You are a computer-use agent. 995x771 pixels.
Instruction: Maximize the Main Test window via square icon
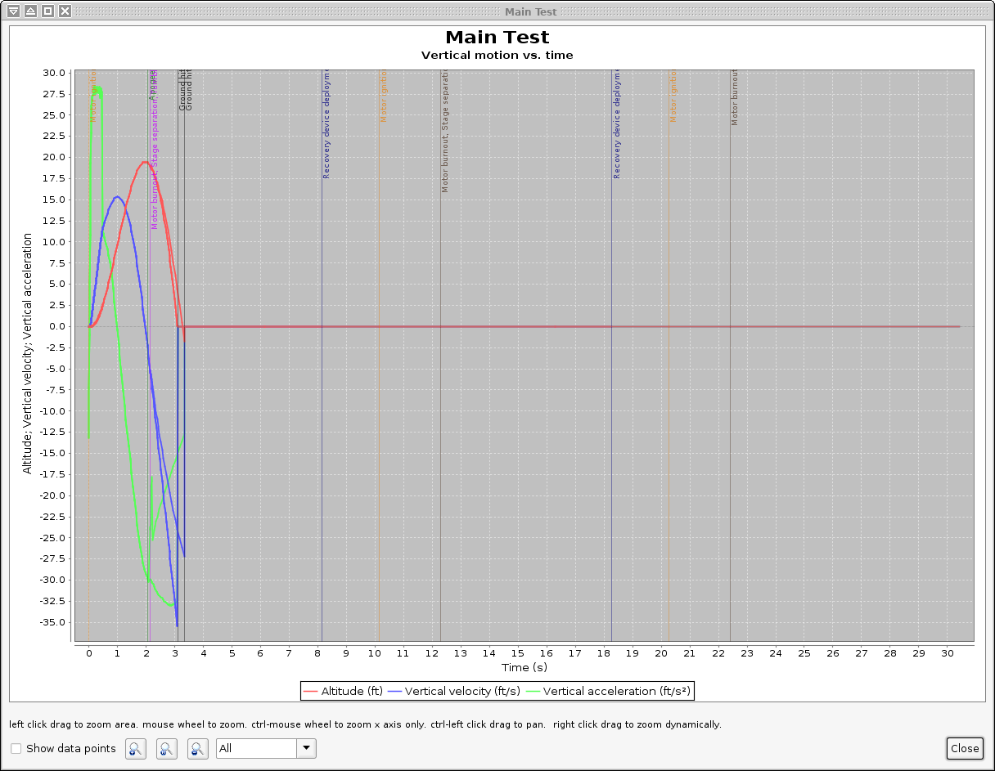pos(47,11)
